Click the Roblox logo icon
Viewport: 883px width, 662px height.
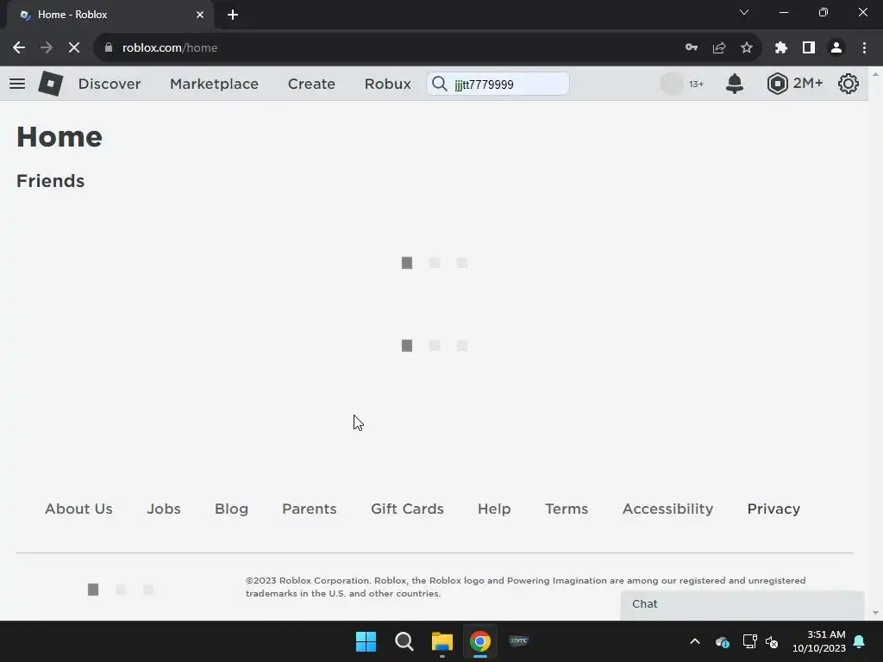50,84
